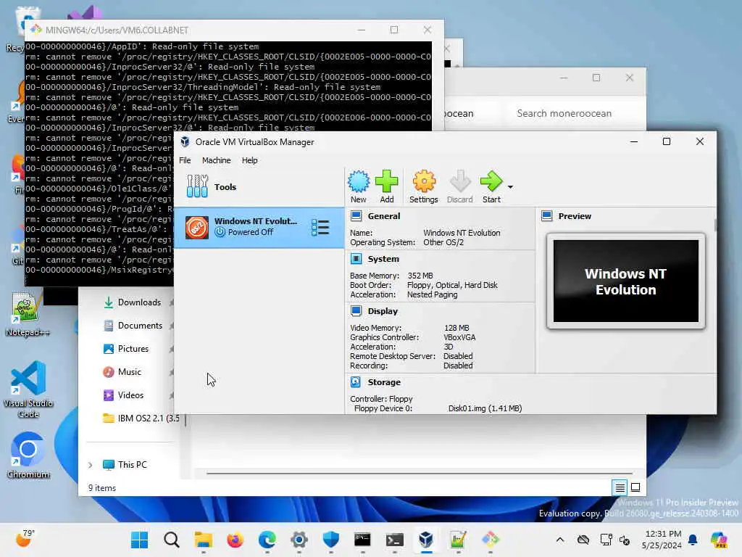The height and width of the screenshot is (557, 742).
Task: Open Music in File Explorer sidebar
Action: [x=129, y=372]
